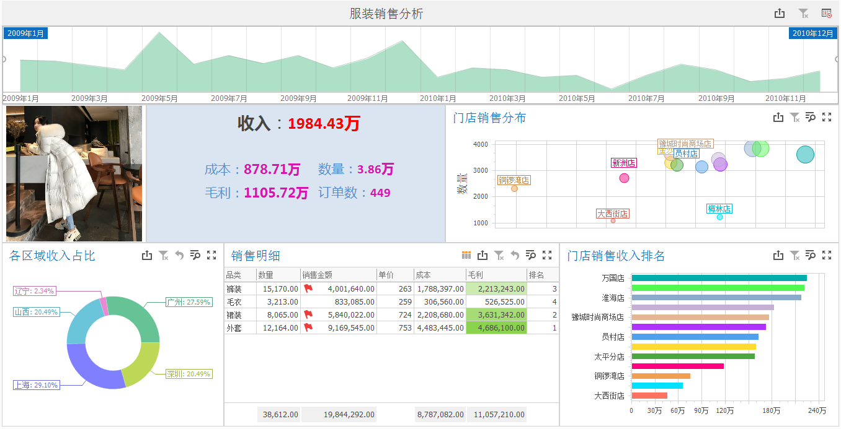Undo drill in 销售明细 panel

(x=515, y=255)
